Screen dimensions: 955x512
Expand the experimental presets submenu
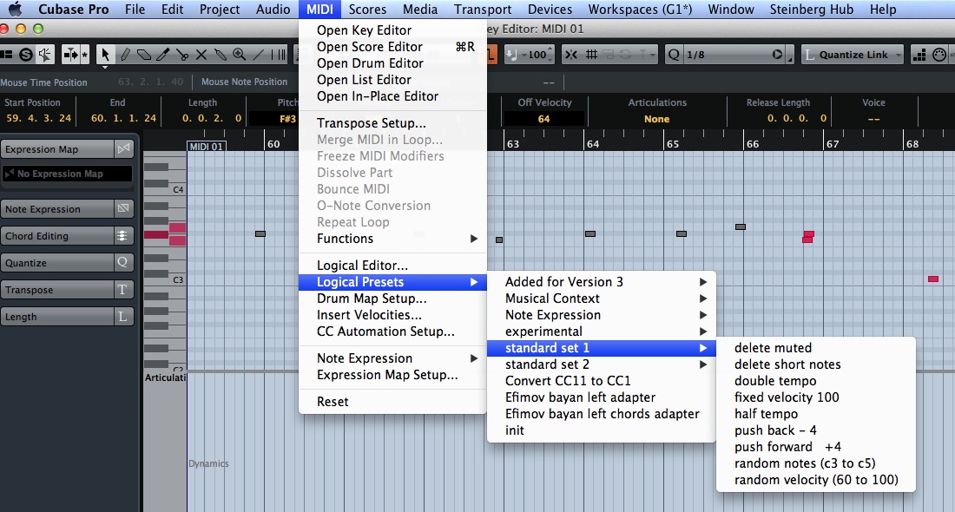pyautogui.click(x=601, y=331)
